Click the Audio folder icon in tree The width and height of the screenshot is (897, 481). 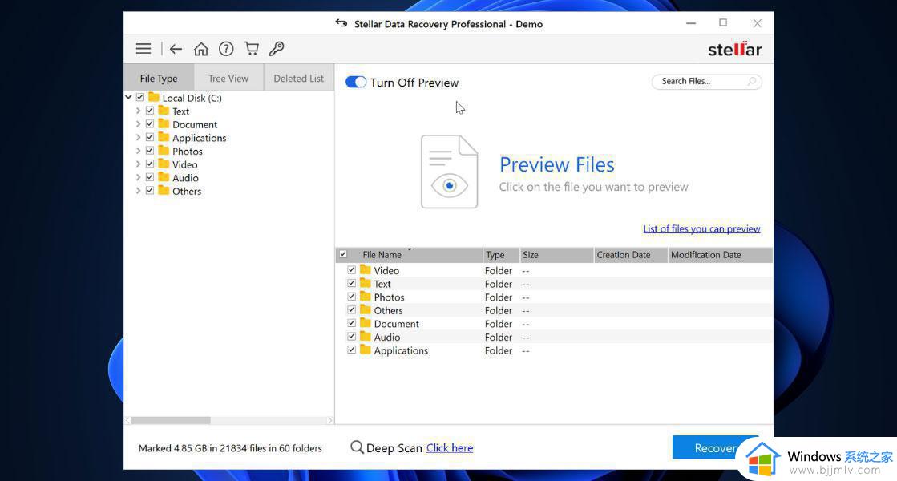[164, 177]
